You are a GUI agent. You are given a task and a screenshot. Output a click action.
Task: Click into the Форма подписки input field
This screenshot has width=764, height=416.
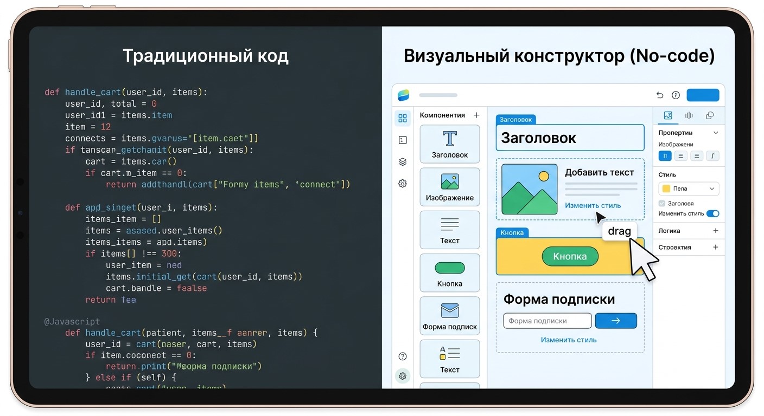(547, 321)
